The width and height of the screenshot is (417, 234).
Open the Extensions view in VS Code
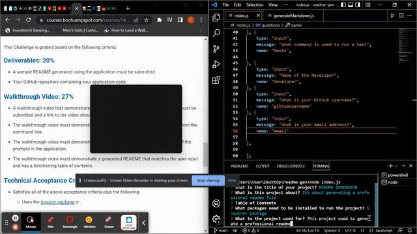216,80
